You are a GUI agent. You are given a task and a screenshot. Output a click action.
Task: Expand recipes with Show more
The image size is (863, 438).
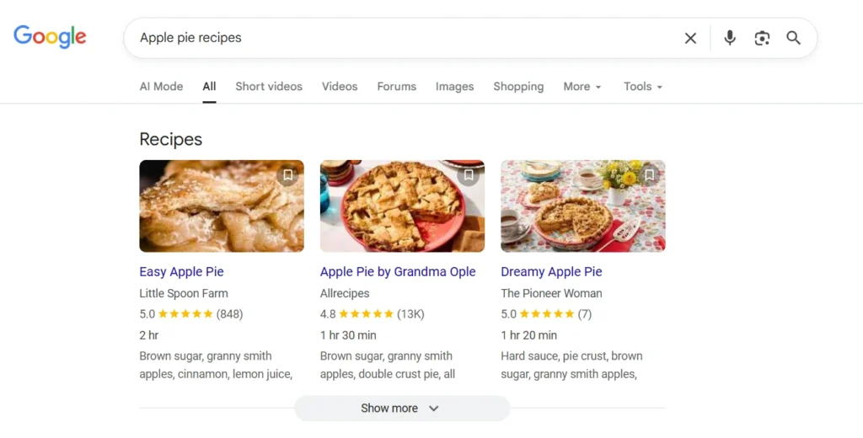(x=401, y=409)
